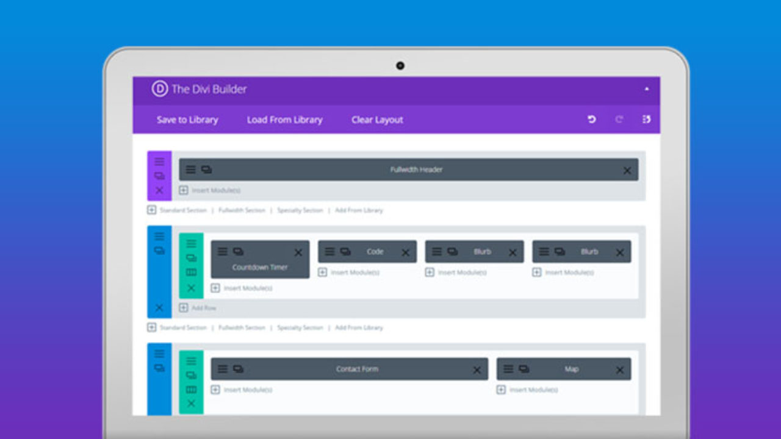Open settings of Blurb module beside Code

(x=437, y=251)
